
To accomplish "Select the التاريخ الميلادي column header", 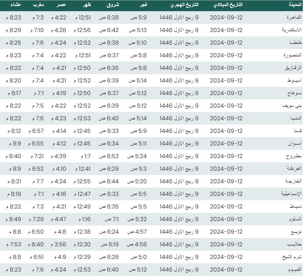I will [228, 5].
